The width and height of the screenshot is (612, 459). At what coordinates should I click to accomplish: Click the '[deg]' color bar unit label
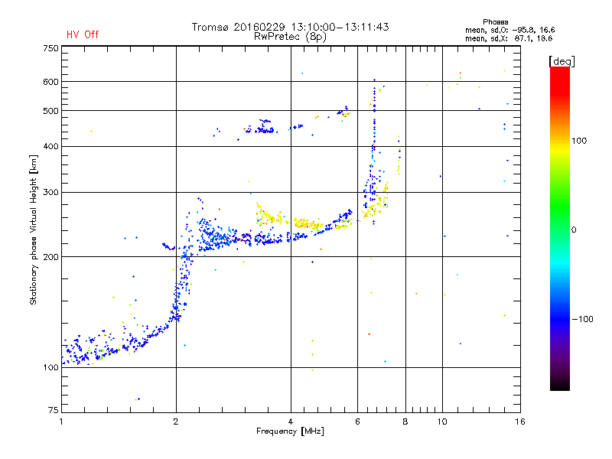click(562, 61)
